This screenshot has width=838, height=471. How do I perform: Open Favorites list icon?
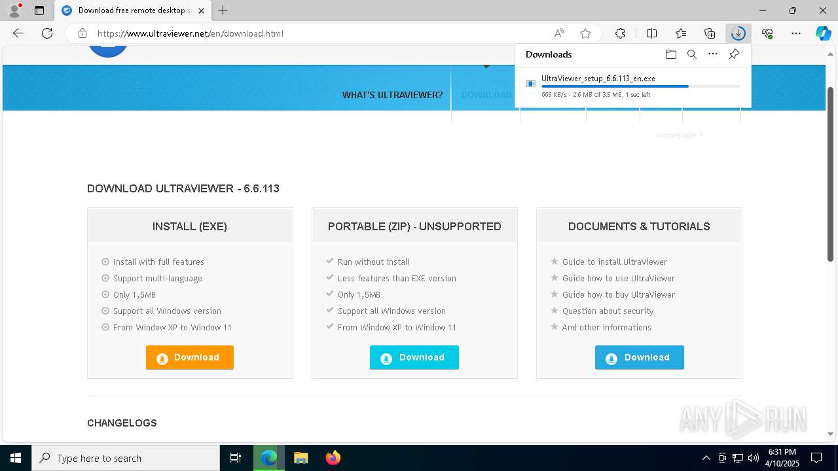coord(681,33)
